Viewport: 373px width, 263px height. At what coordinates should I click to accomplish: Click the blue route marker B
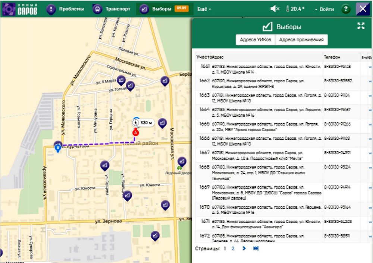[x=57, y=148]
